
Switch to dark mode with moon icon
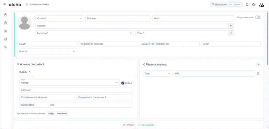[x=254, y=5]
